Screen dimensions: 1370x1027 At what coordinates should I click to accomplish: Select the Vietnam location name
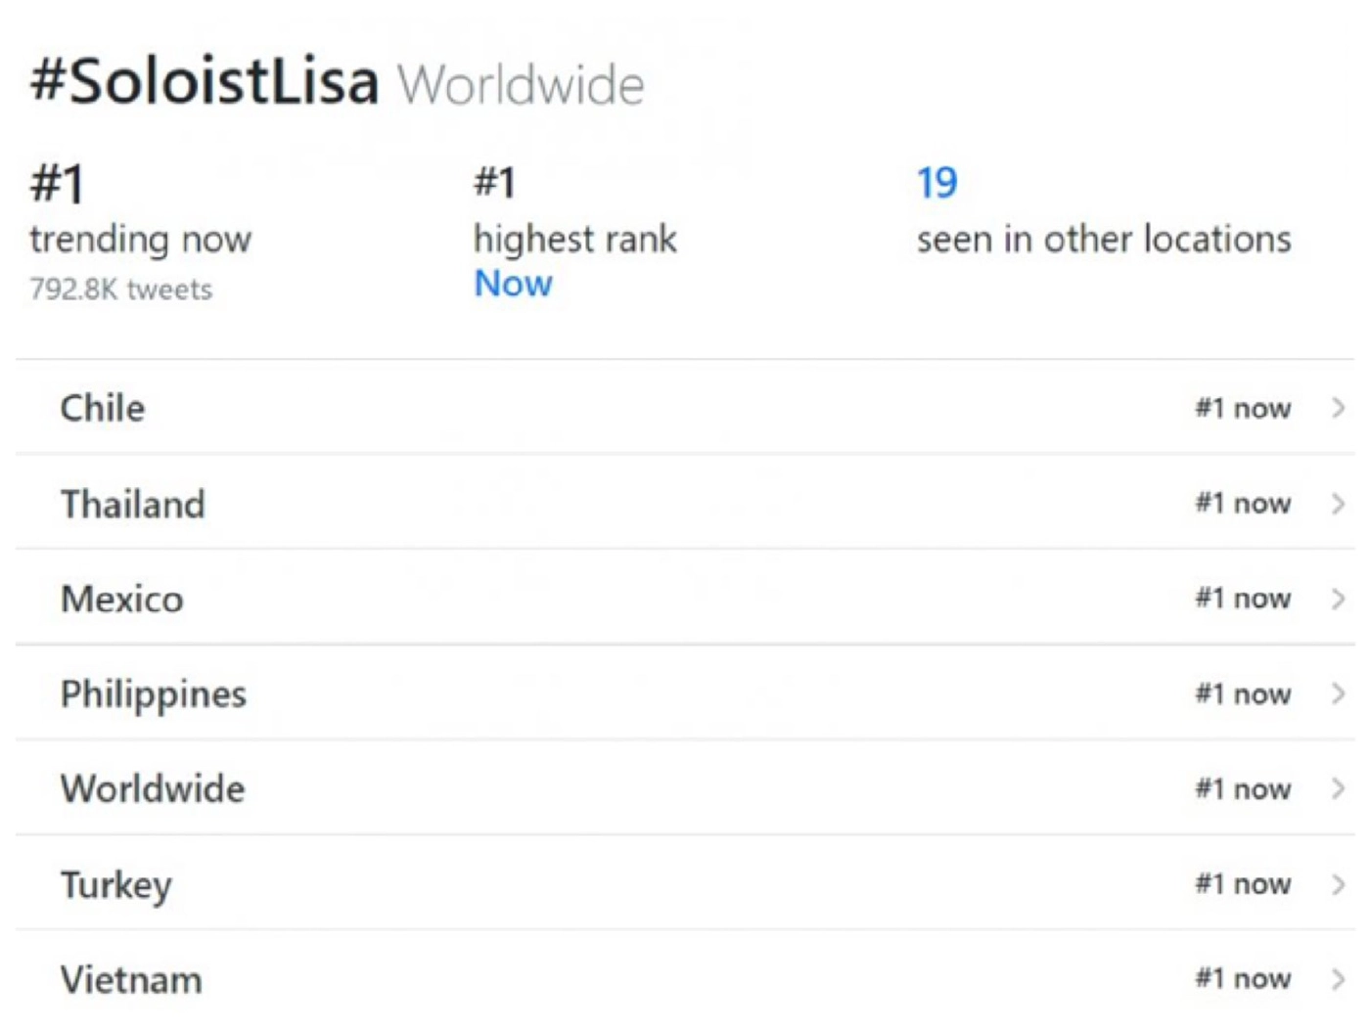pyautogui.click(x=131, y=979)
